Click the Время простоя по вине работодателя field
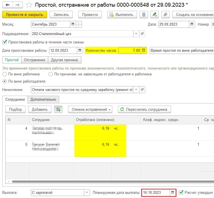The height and width of the screenshot is (198, 214). tap(182, 50)
